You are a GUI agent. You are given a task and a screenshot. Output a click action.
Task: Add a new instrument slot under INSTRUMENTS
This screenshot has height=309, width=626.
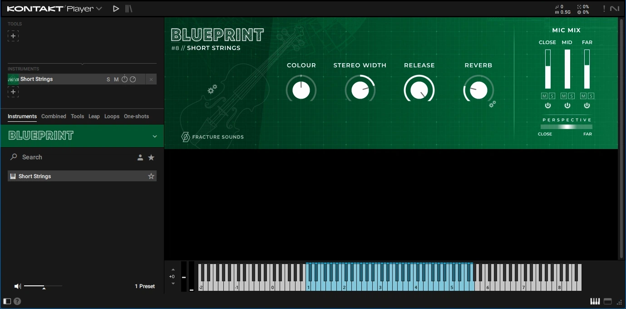[13, 92]
